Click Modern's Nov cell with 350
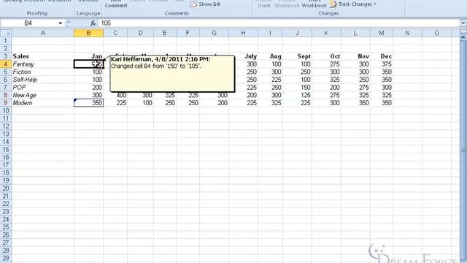This screenshot has width=467, height=263. [355, 103]
